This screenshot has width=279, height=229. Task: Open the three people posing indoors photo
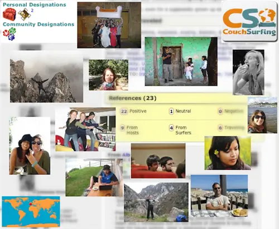click(85, 129)
